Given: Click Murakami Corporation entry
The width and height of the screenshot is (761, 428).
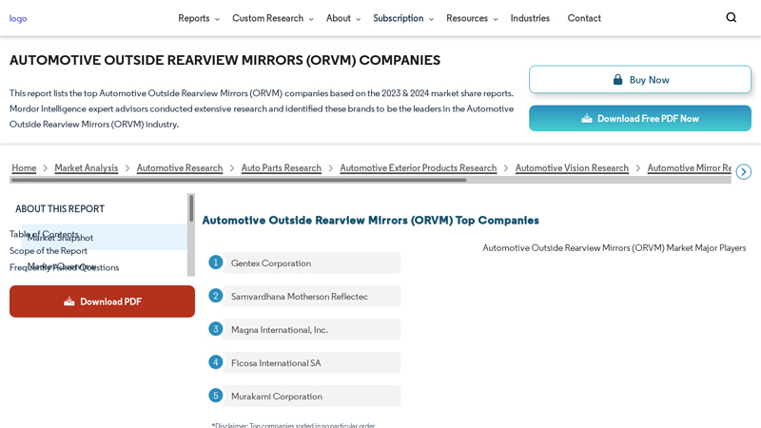Looking at the screenshot, I should point(312,396).
